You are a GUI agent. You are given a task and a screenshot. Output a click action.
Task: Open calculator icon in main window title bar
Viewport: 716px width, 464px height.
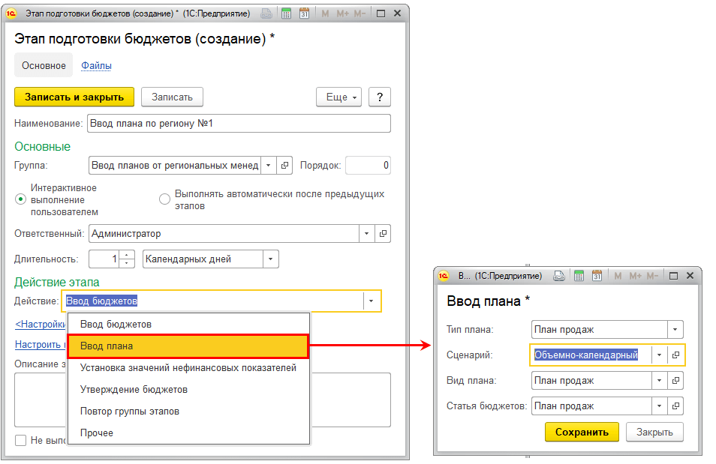pos(286,13)
